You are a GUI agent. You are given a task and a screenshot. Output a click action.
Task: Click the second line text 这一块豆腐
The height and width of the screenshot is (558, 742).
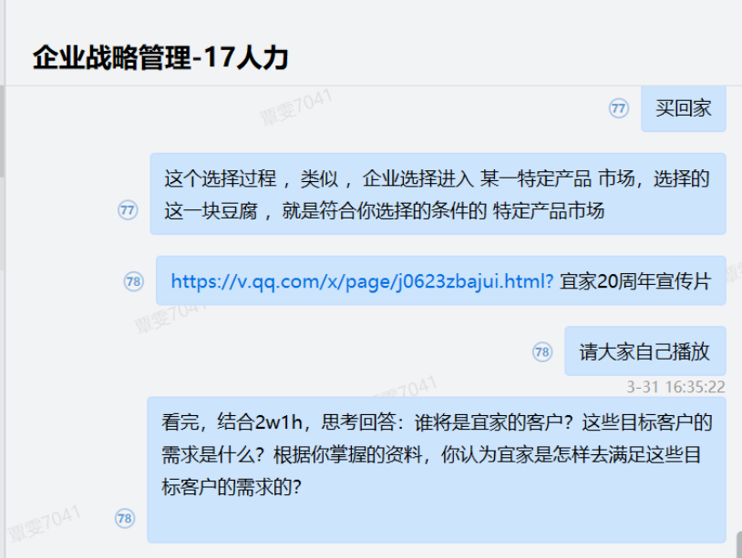tap(211, 210)
